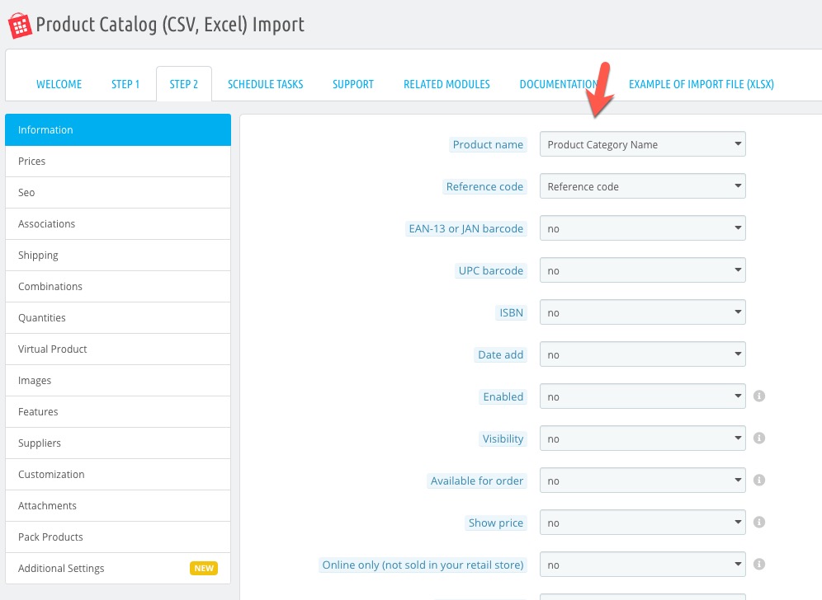The height and width of the screenshot is (600, 822).
Task: Open the Product name dropdown
Action: tap(642, 144)
